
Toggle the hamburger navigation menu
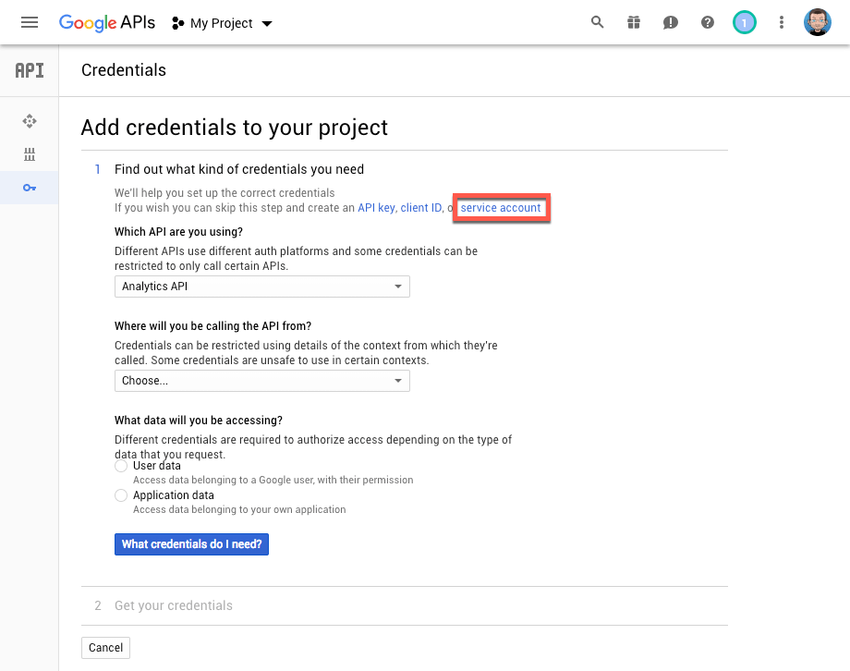coord(30,22)
